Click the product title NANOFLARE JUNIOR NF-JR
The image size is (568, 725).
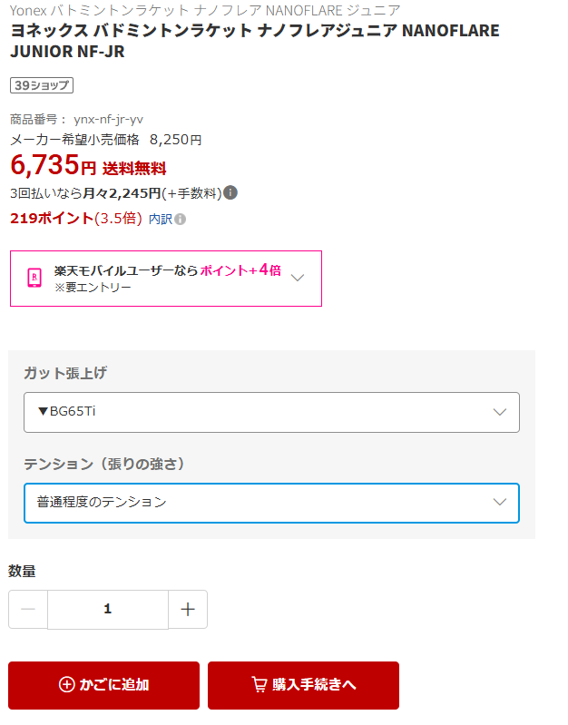[254, 41]
